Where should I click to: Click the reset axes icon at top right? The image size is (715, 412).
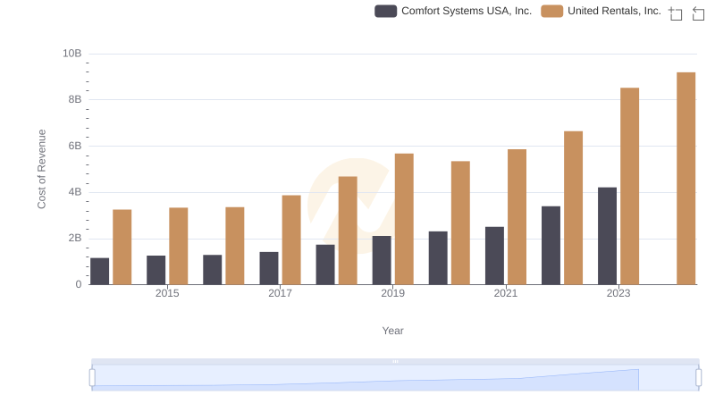click(x=698, y=13)
